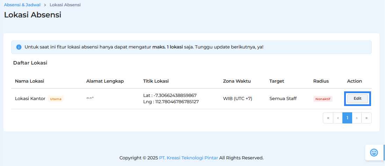Click the Titik Lokasi column header
The width and height of the screenshot is (385, 166).
pos(156,81)
